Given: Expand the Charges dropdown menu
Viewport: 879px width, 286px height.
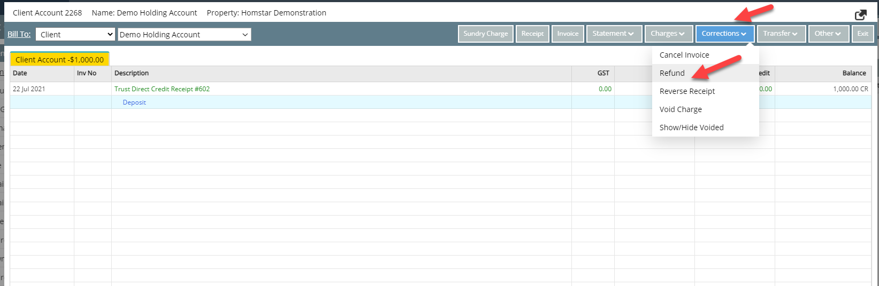Looking at the screenshot, I should [x=668, y=34].
